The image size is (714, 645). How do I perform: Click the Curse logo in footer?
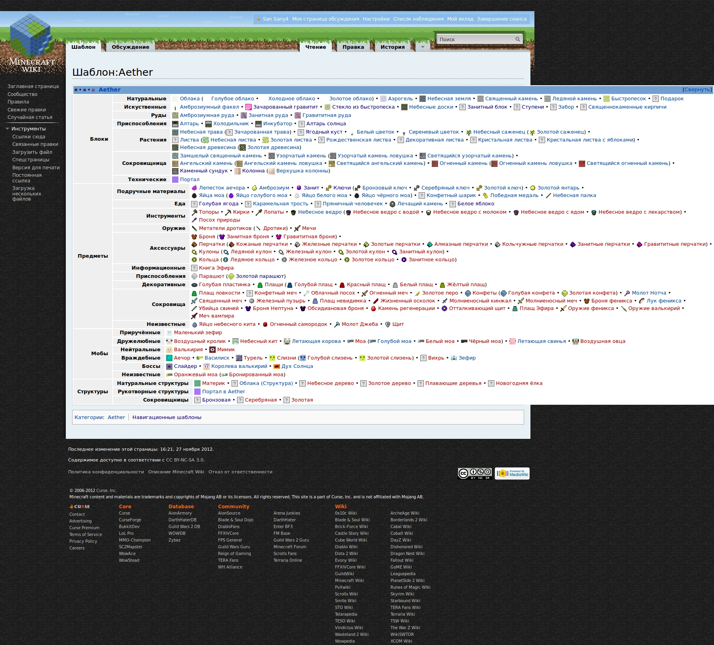pyautogui.click(x=80, y=507)
